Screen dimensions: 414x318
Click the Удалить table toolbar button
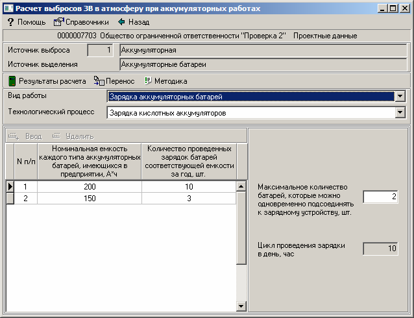[73, 136]
